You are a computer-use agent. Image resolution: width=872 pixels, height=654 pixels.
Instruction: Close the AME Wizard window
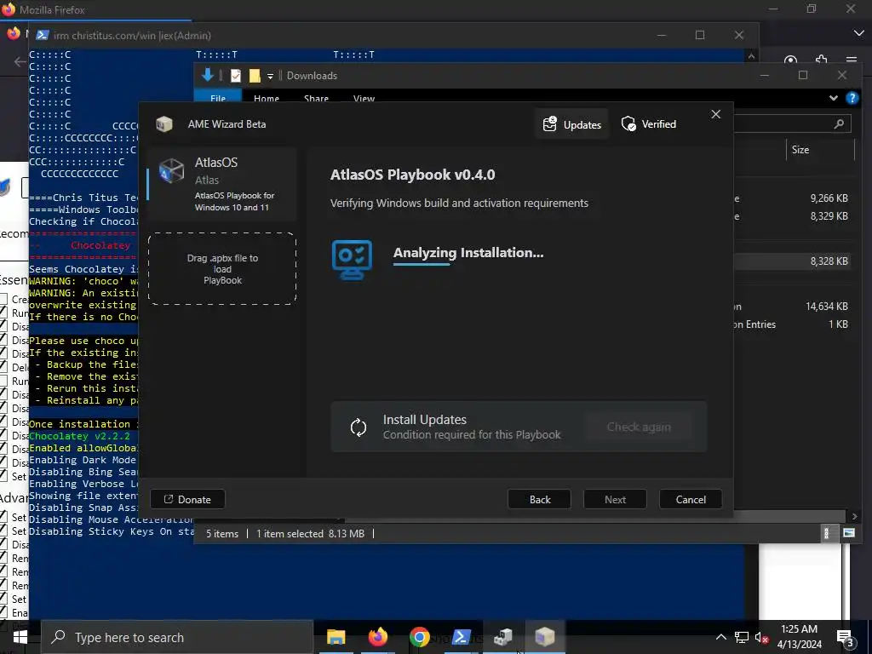coord(715,114)
